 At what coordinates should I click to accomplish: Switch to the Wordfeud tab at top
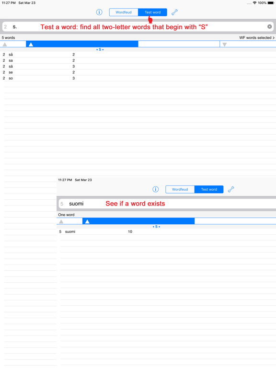[124, 12]
